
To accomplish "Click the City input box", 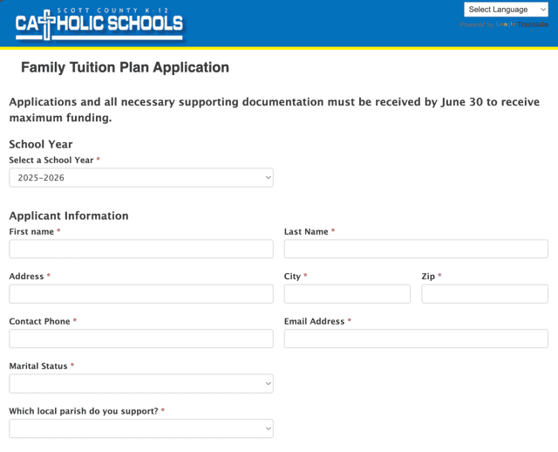I will (347, 294).
